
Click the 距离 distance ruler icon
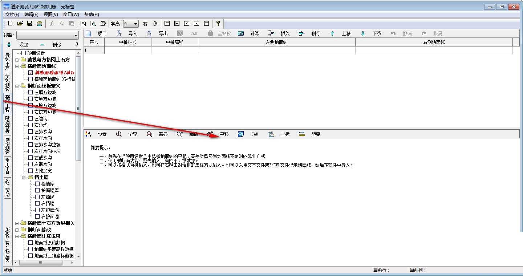[302, 134]
